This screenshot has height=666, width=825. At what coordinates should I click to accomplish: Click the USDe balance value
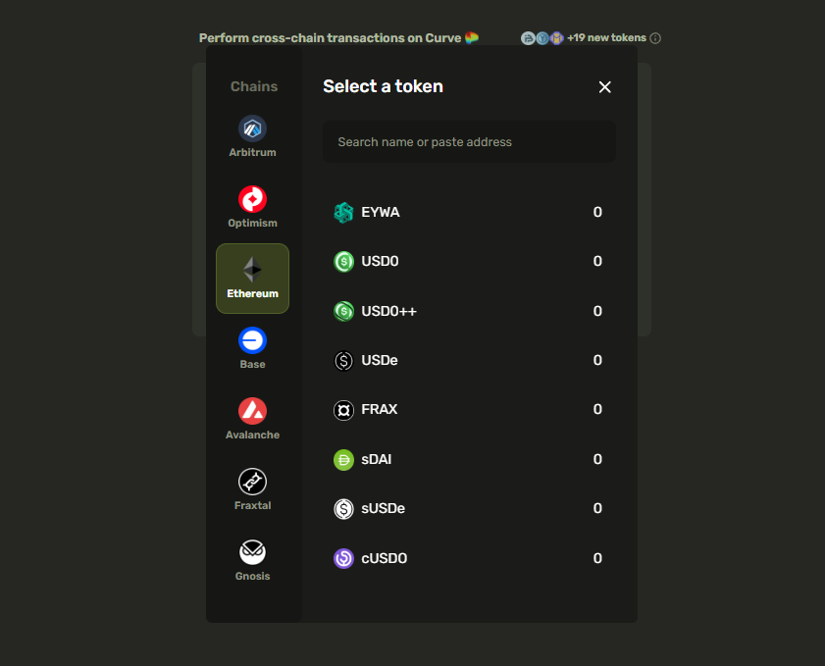coord(597,360)
